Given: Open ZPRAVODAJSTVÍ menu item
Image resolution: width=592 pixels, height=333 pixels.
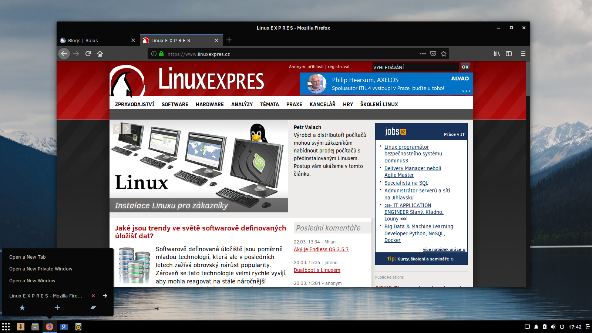Looking at the screenshot, I should click(x=135, y=104).
